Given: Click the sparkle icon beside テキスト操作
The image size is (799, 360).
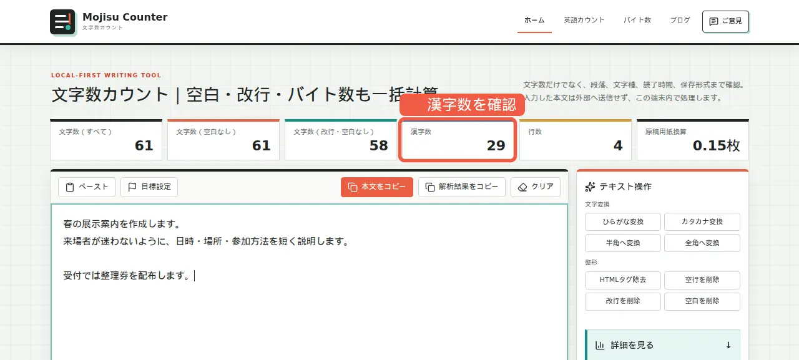Looking at the screenshot, I should pos(590,187).
